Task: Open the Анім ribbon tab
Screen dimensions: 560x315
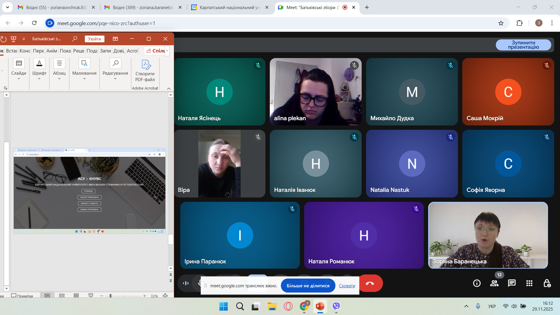Action: 52,51
